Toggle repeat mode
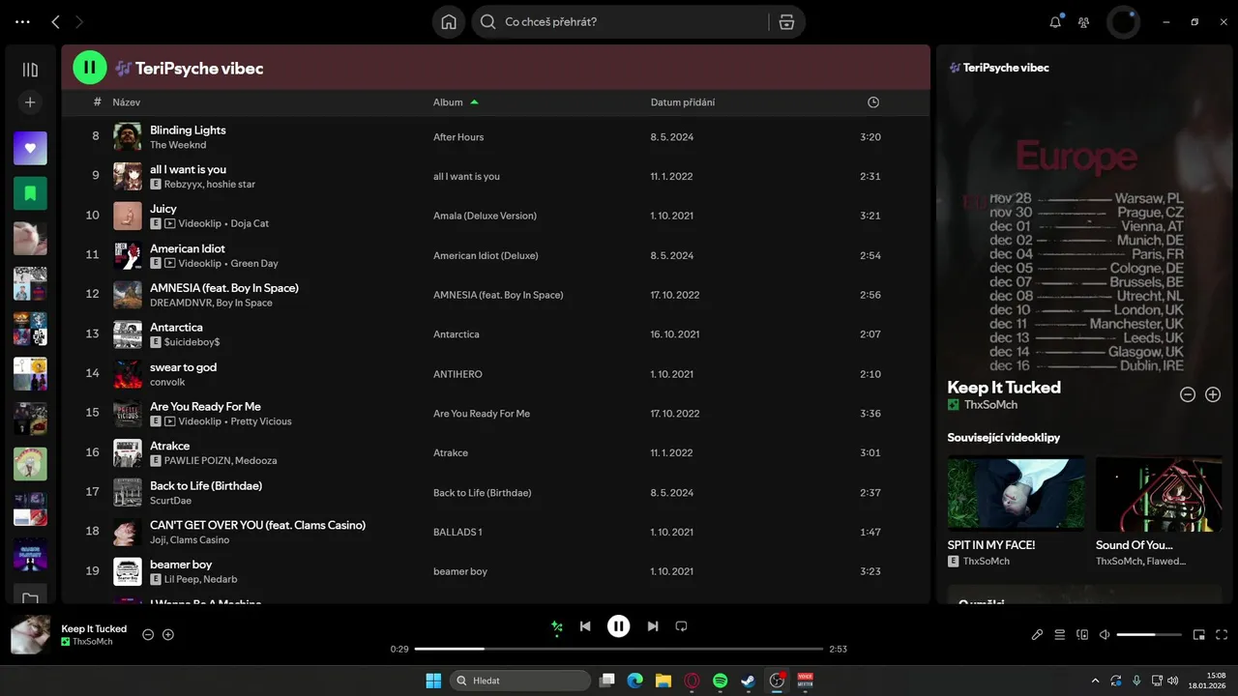Image resolution: width=1238 pixels, height=696 pixels. (x=681, y=626)
